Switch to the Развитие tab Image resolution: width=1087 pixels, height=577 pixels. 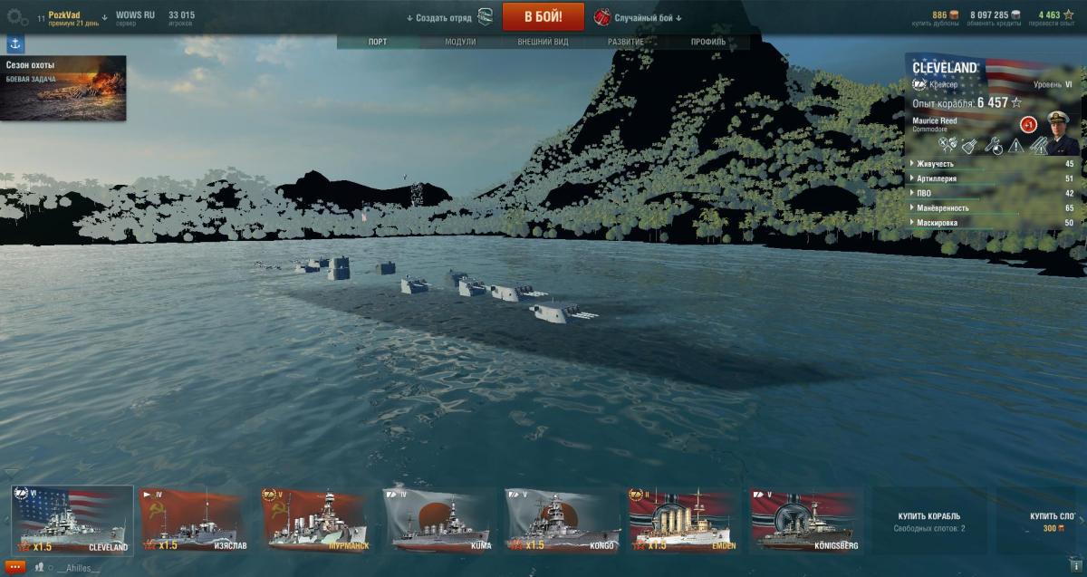[x=626, y=43]
